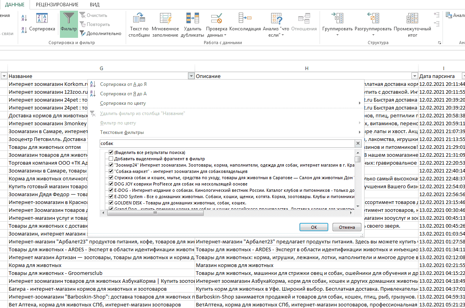Viewport: 465px width, 308px height.
Task: Expand Группировать dropdown arrow
Action: pyautogui.click(x=337, y=35)
